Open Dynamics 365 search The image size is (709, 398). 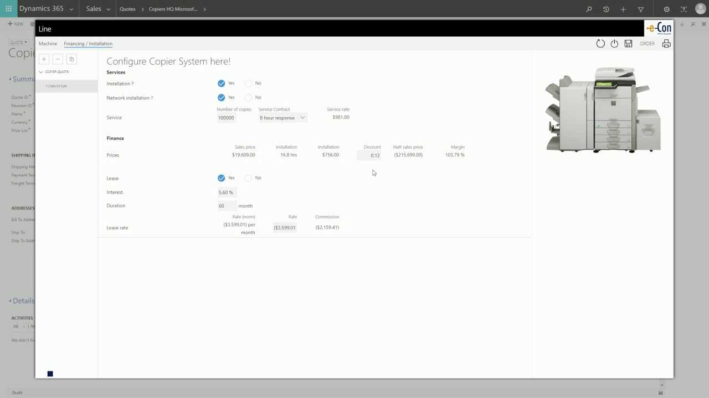point(588,9)
